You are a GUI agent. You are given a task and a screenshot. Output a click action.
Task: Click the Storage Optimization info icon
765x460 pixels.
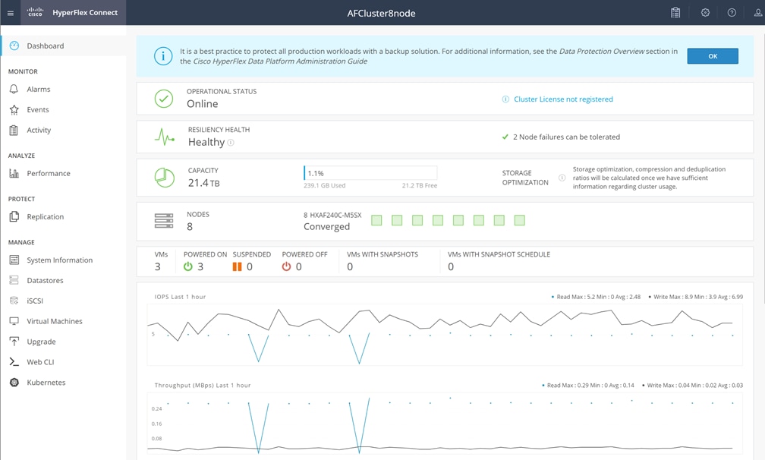562,178
